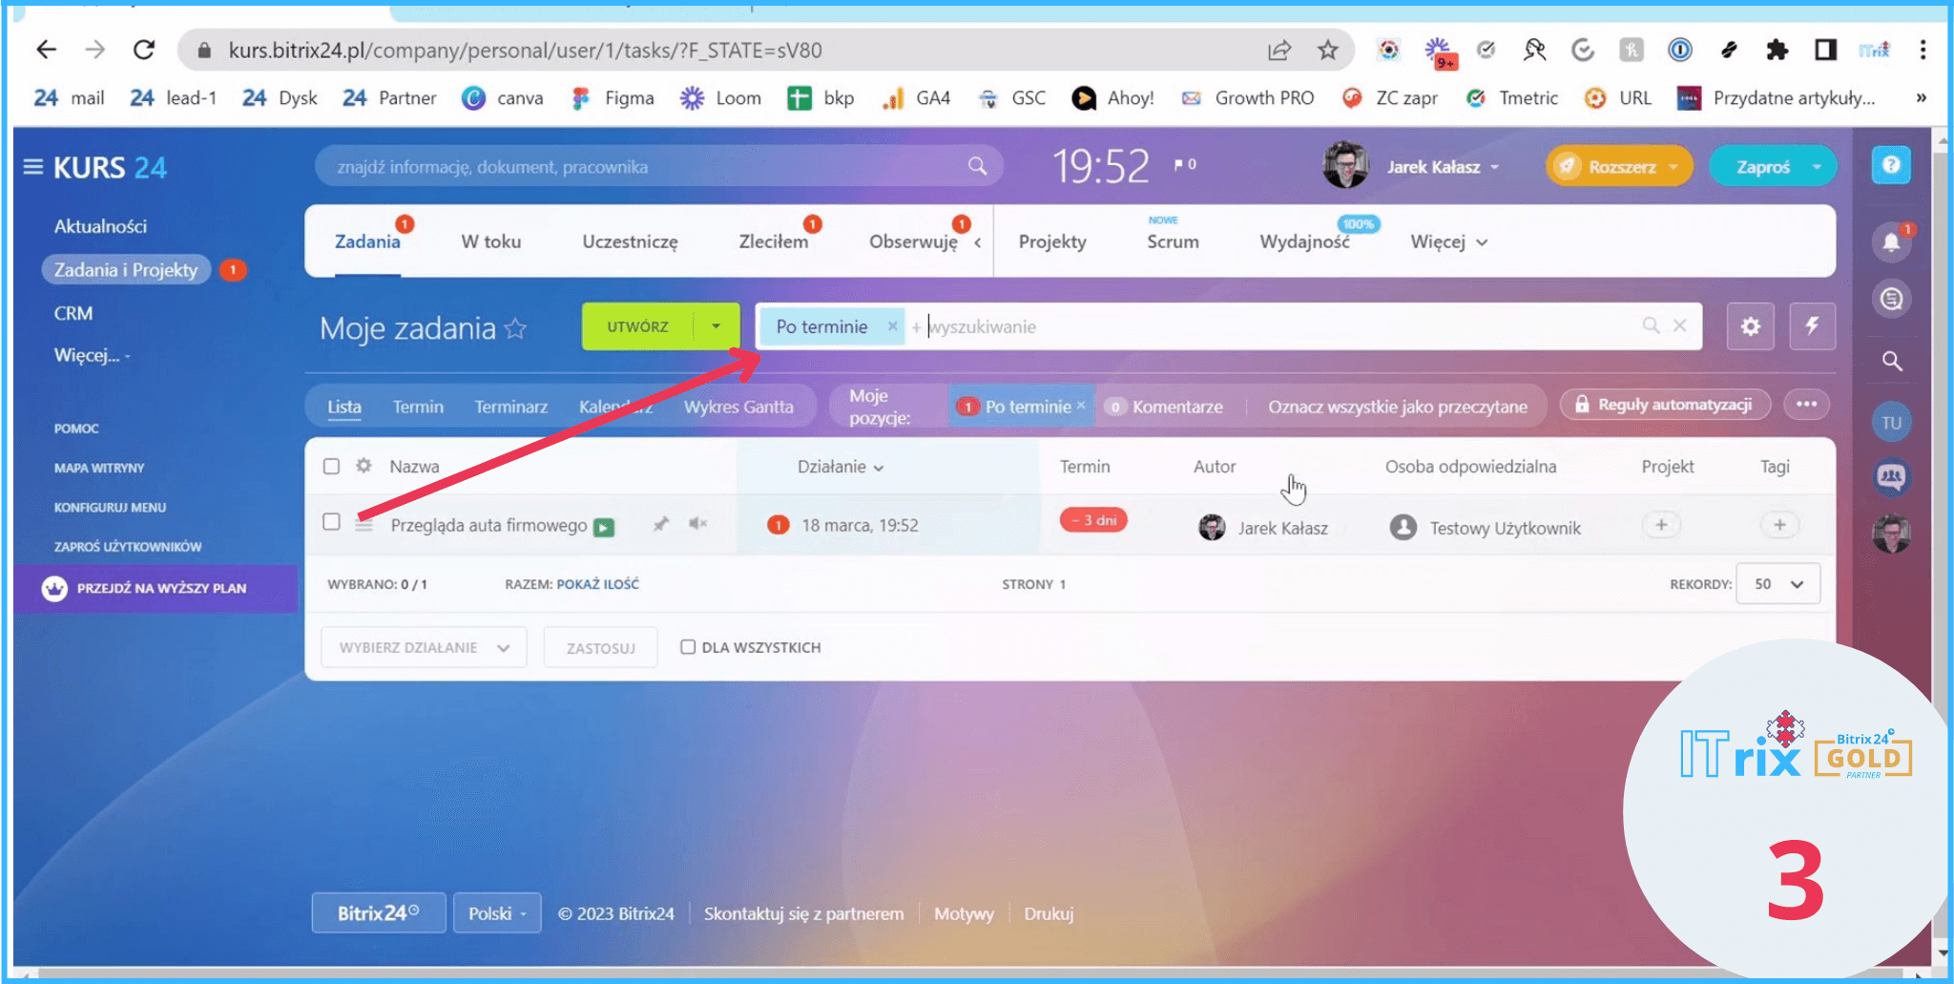This screenshot has height=984, width=1954.
Task: Switch to the Projekty tab
Action: tap(1051, 242)
